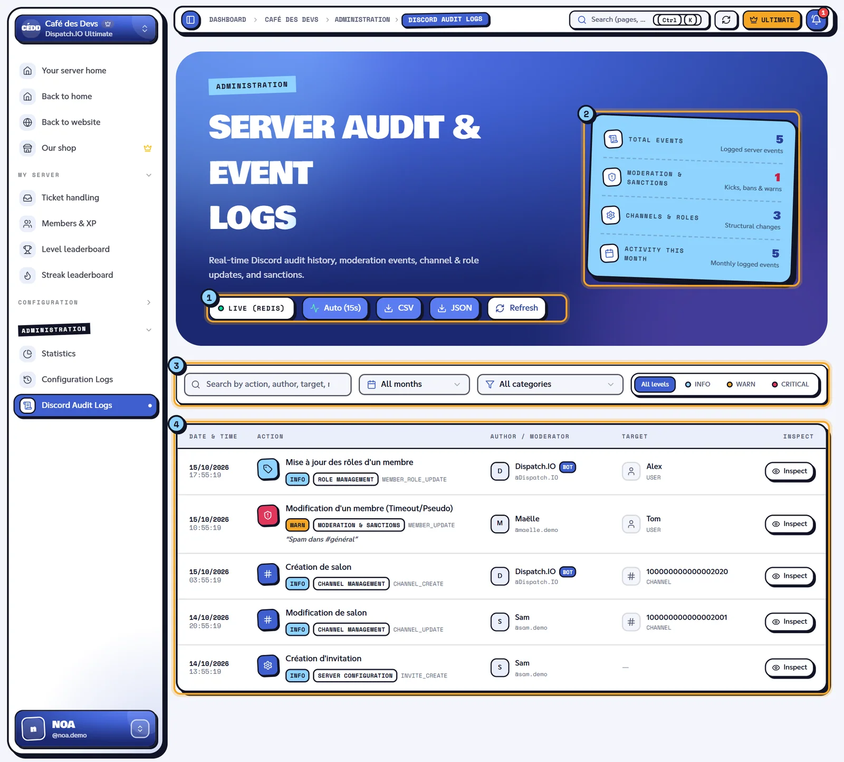Viewport: 844px width, 762px height.
Task: Open the Statistics page
Action: pyautogui.click(x=86, y=354)
